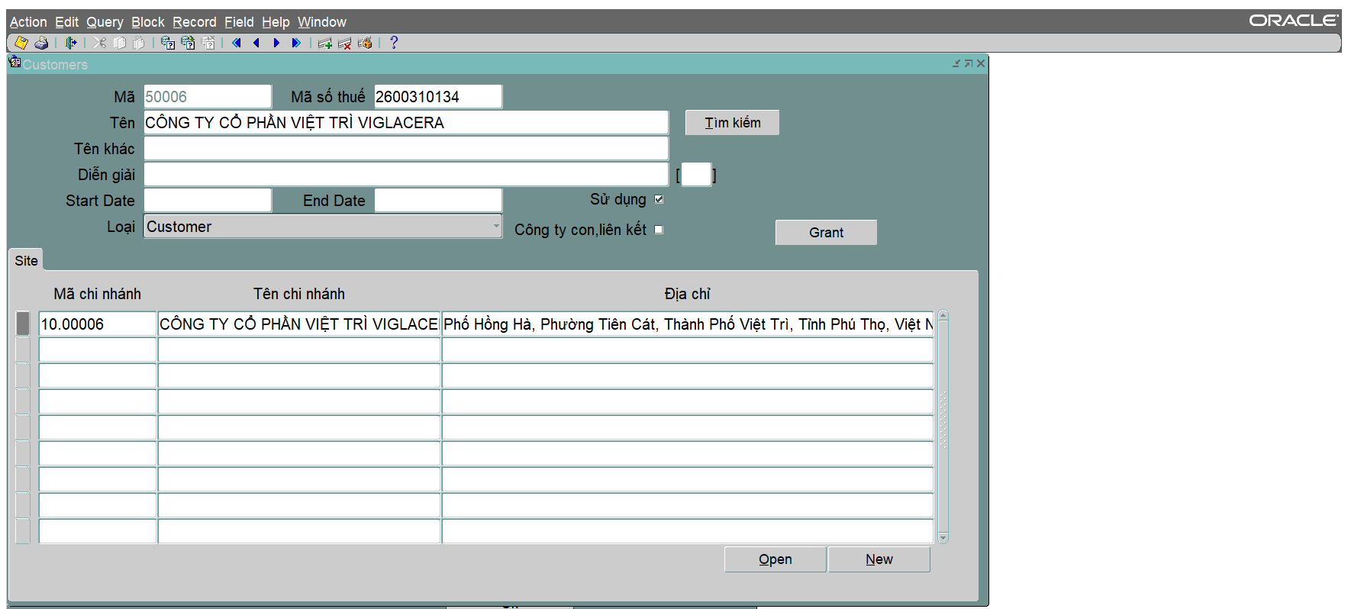Click the Tìm kiếm search button

tap(732, 123)
